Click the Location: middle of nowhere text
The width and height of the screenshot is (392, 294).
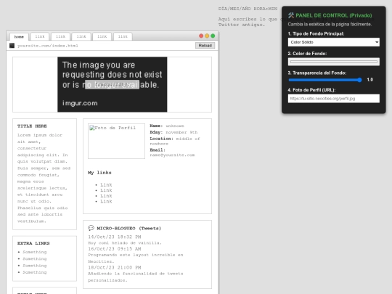coord(175,141)
